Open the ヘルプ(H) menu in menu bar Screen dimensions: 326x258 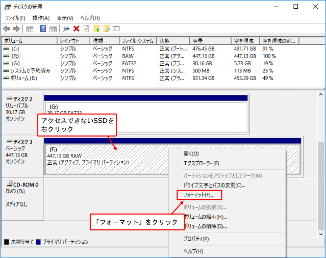pyautogui.click(x=90, y=18)
